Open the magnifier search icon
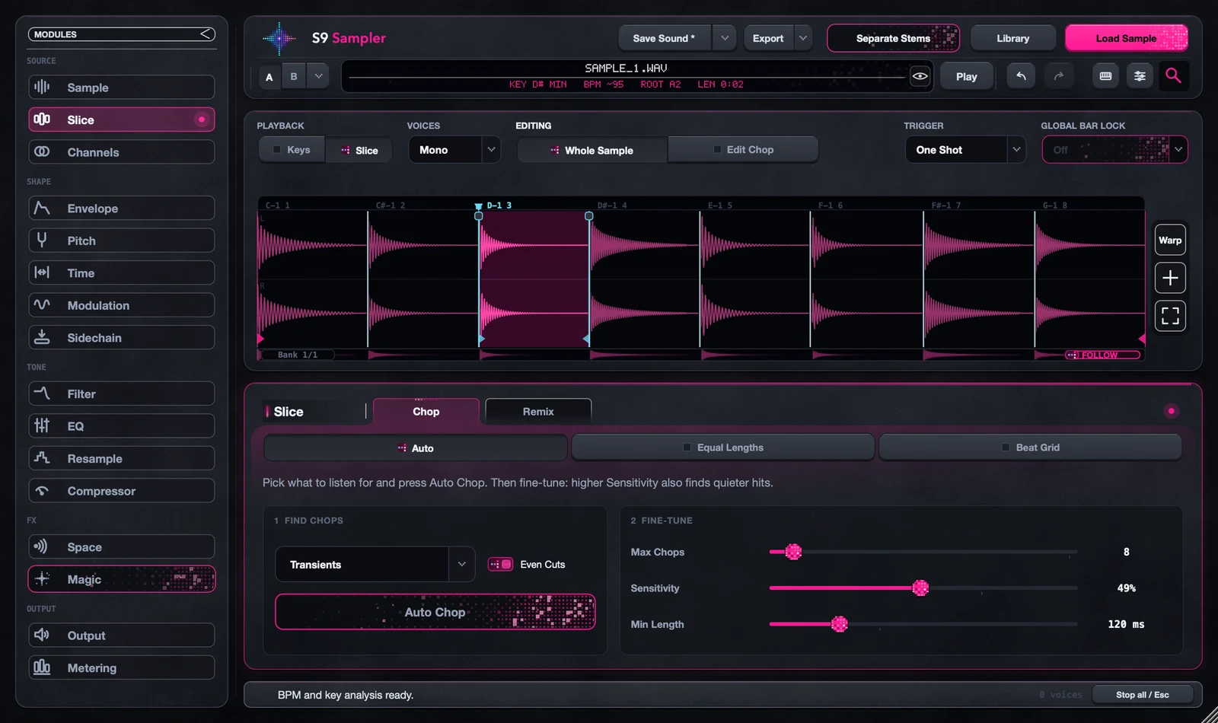The height and width of the screenshot is (723, 1218). tap(1173, 75)
